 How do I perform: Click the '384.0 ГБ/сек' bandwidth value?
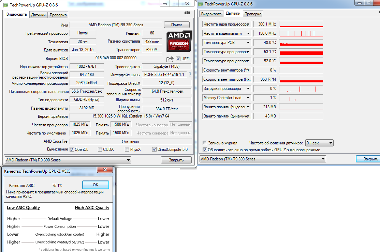coord(167,109)
